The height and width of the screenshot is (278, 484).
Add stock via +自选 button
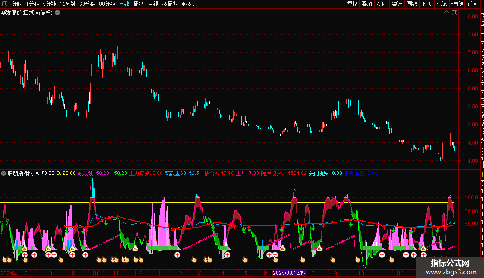[457, 4]
